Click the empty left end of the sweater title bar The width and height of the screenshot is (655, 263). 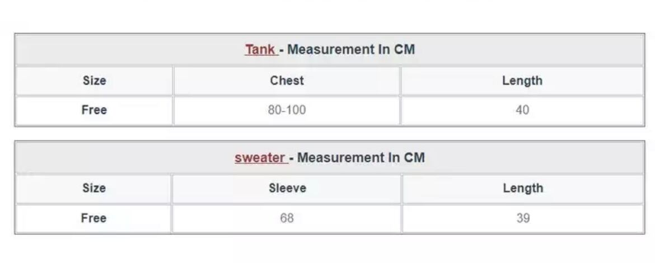[67, 158]
